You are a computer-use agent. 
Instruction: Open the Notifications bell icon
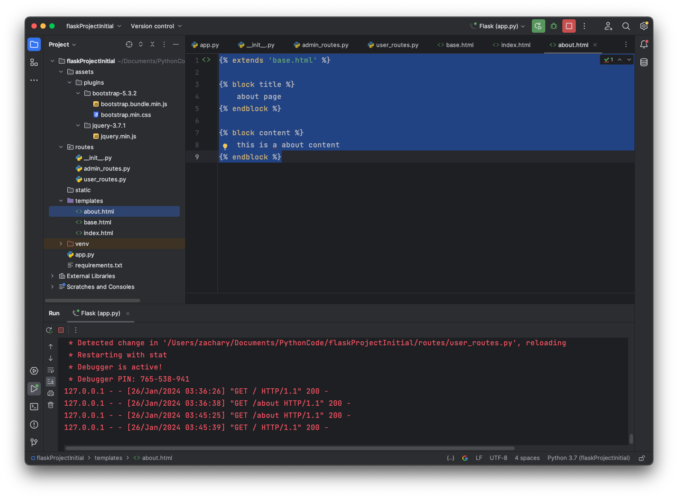point(644,44)
